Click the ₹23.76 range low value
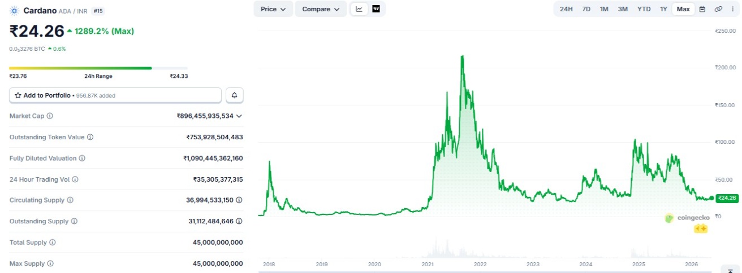Viewport: 742px width, 273px height. coord(18,76)
